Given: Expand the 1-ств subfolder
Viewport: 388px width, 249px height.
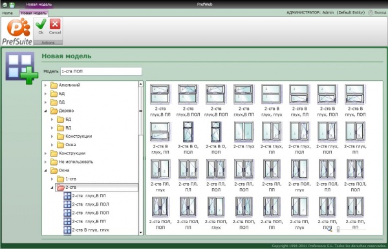Looking at the screenshot, I should [52, 179].
